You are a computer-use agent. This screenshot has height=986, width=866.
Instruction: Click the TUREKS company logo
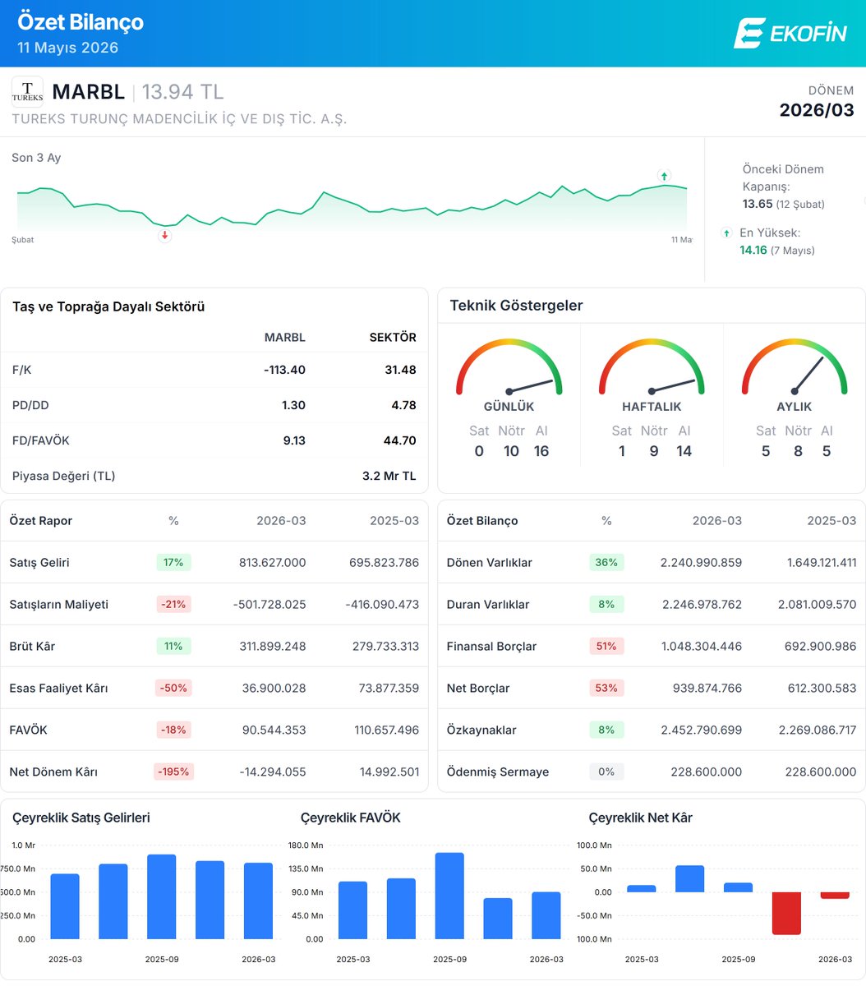click(27, 92)
